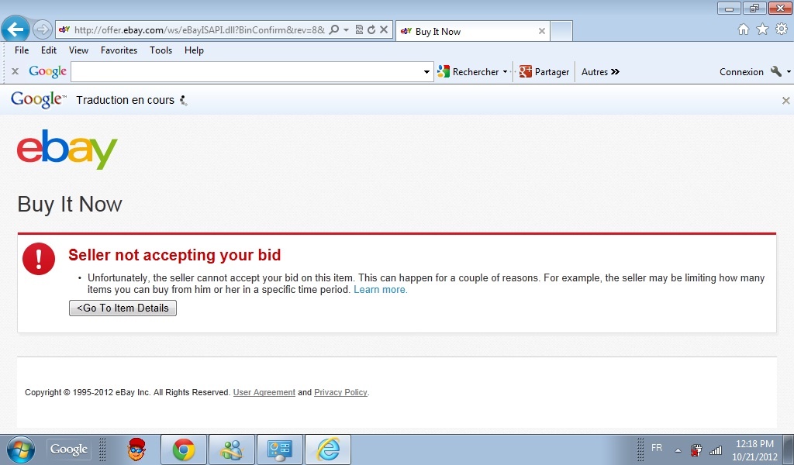Close the Google translation bar
794x465 pixels.
(x=785, y=101)
